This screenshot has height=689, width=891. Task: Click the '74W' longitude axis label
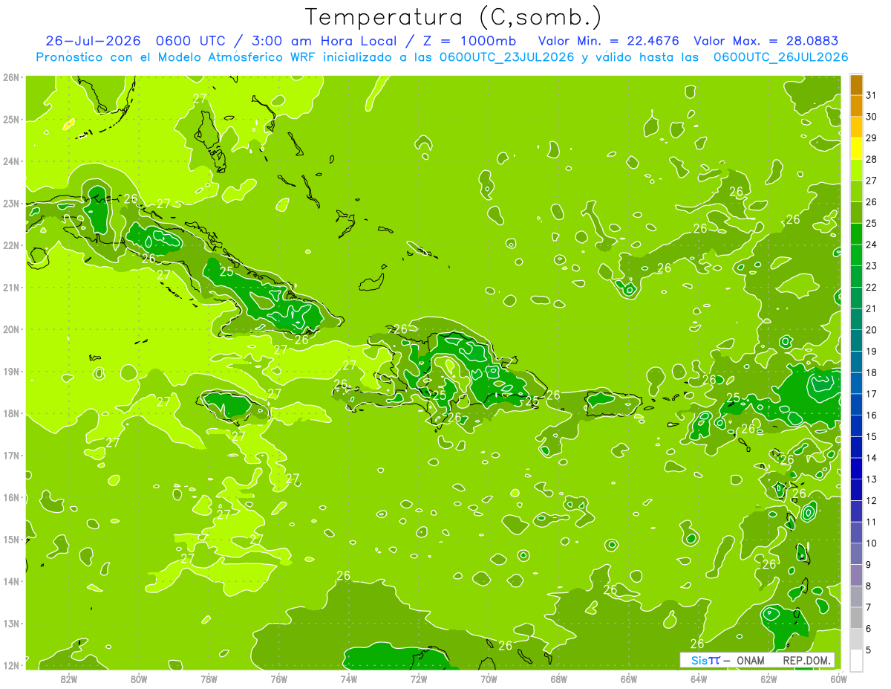pyautogui.click(x=349, y=679)
